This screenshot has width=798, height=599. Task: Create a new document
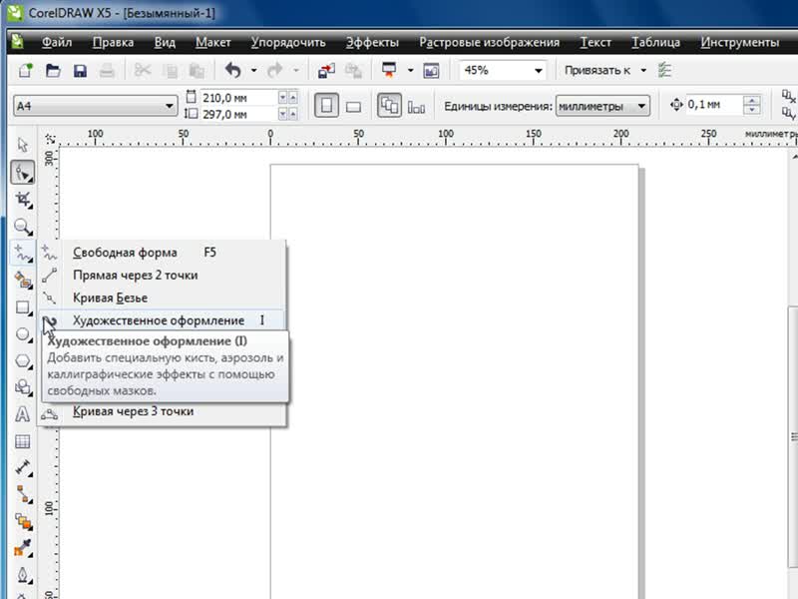(26, 70)
